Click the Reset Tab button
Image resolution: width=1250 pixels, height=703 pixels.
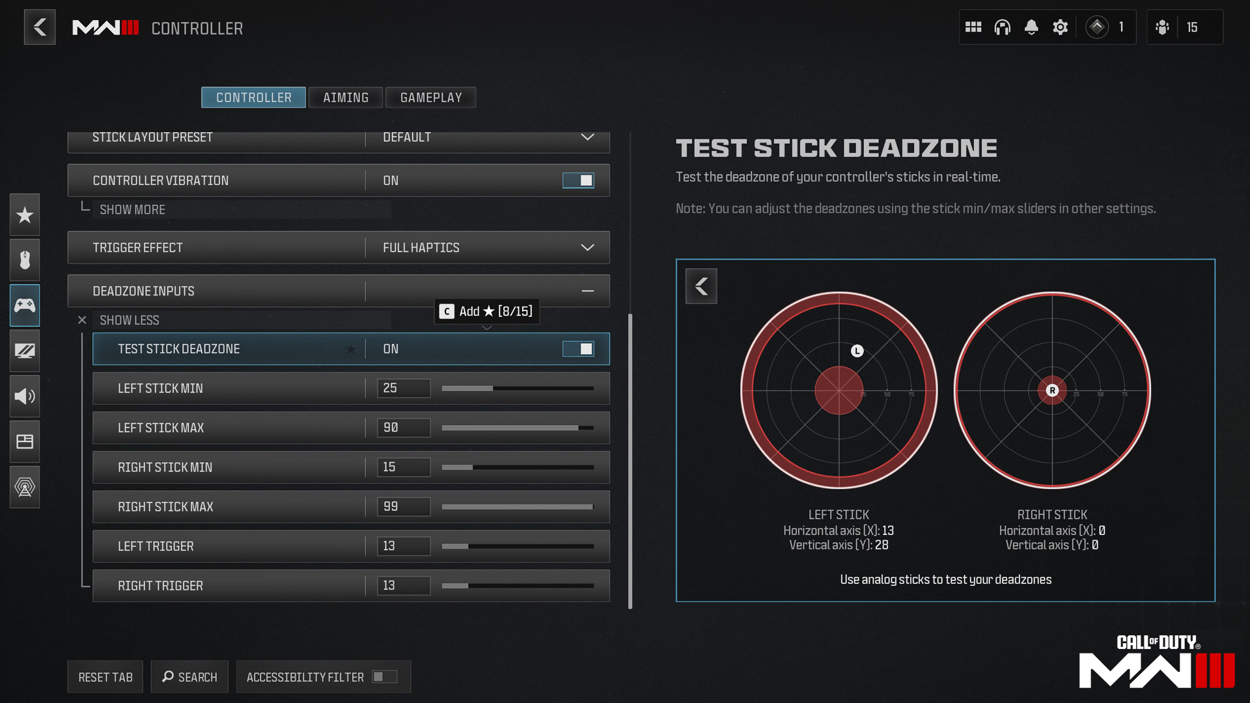pos(105,677)
